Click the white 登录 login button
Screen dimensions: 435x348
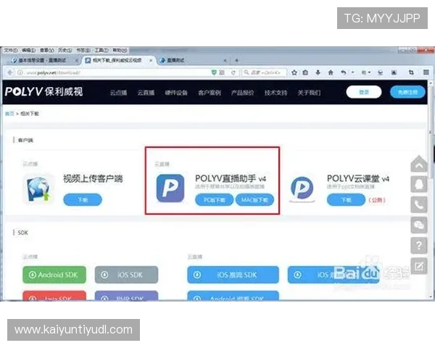364,92
